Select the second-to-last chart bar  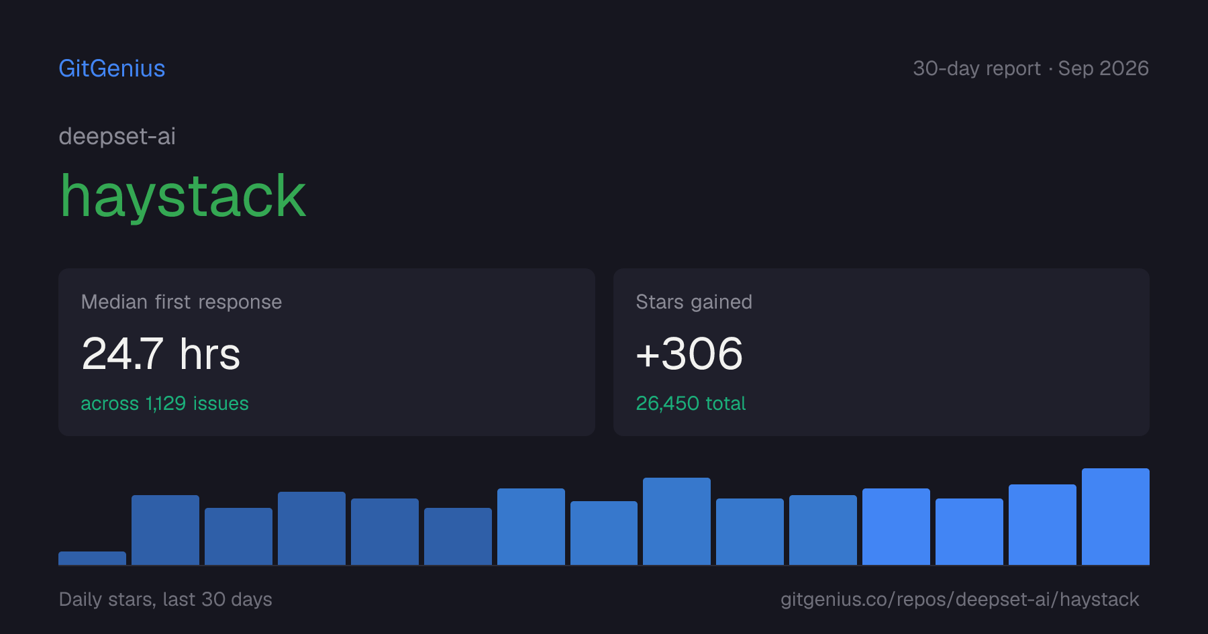[x=1042, y=525]
